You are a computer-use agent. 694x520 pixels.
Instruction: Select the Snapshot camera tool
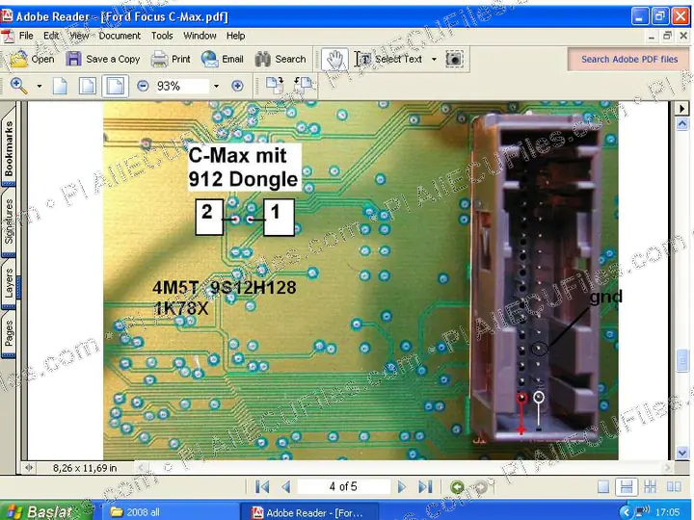click(x=454, y=59)
